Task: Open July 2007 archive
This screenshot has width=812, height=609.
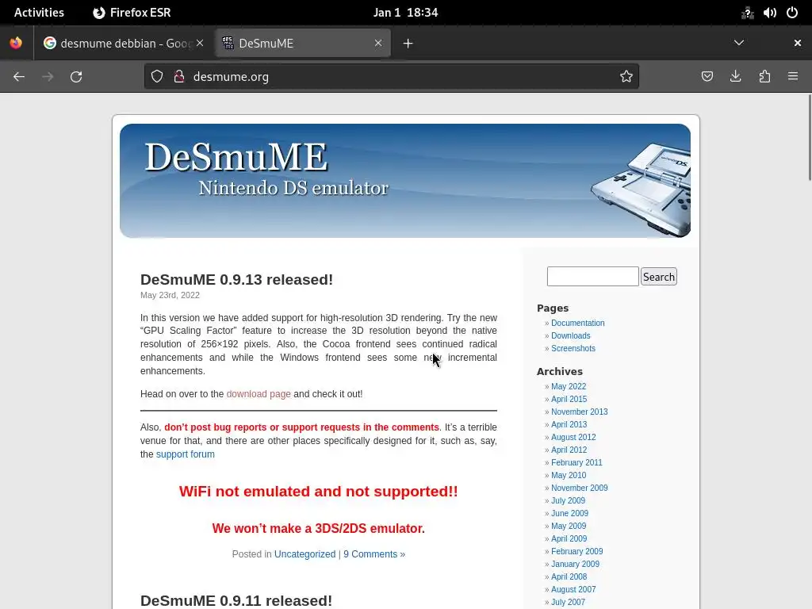Action: 568,602
